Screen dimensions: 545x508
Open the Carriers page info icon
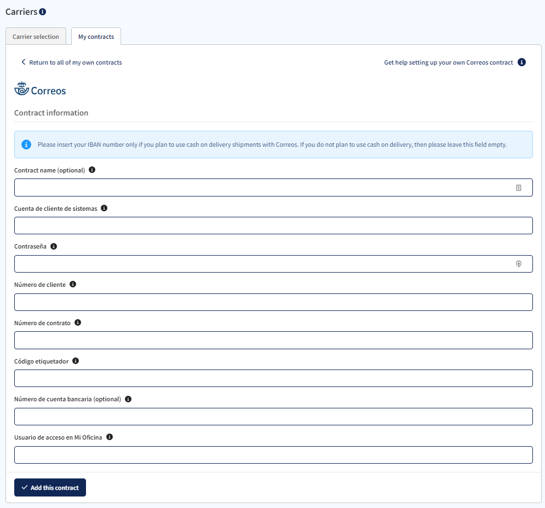pyautogui.click(x=43, y=11)
